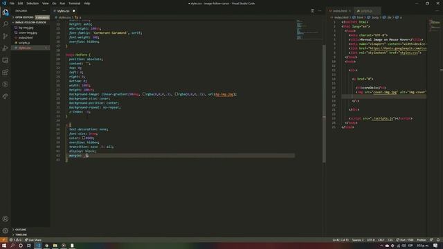This screenshot has width=443, height=249.
Task: Click the remote window indicator in status bar
Action: pyautogui.click(x=3, y=240)
